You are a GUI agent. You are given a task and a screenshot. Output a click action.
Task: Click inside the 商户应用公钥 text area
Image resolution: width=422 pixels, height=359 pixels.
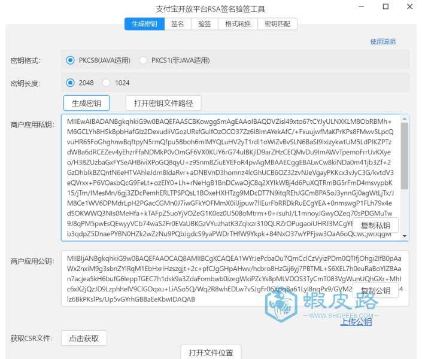pyautogui.click(x=235, y=279)
